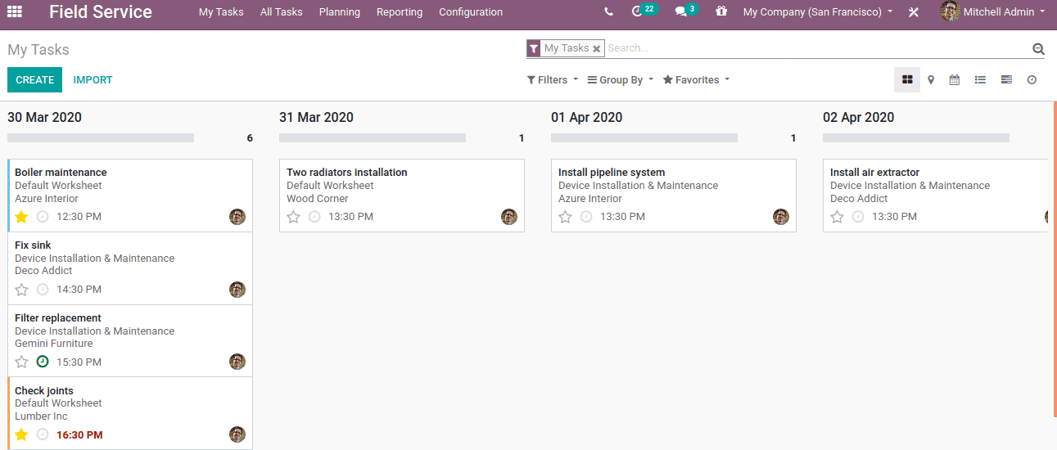
Task: Open the Filter replacement task card
Action: pos(130,341)
